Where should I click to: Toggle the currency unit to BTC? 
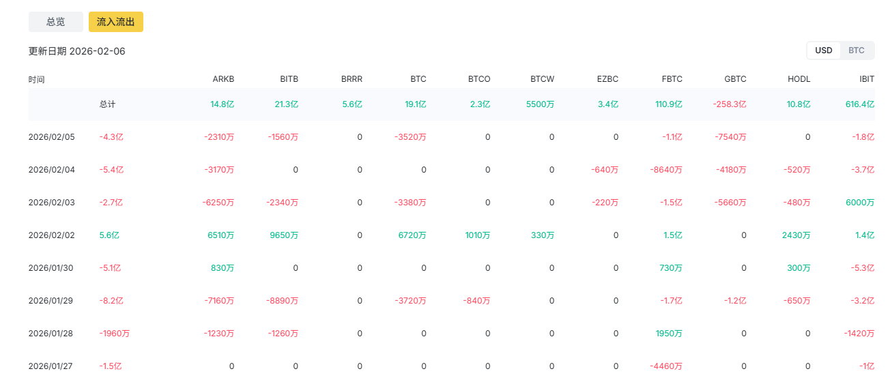[x=857, y=50]
